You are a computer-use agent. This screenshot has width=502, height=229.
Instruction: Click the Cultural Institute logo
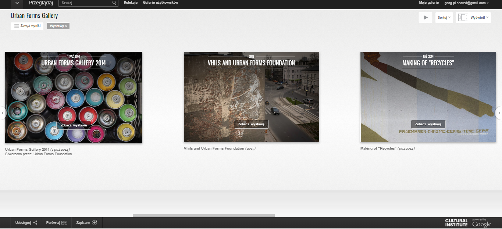(x=456, y=223)
